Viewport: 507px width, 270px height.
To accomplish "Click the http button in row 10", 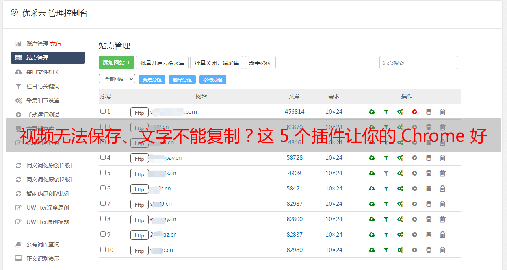I will 139,251.
